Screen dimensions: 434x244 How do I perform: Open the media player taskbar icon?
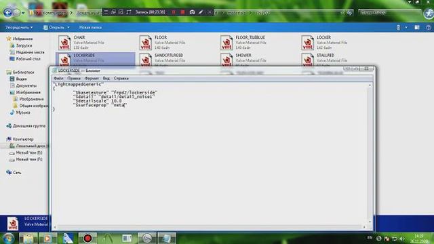pyautogui.click(x=47, y=238)
